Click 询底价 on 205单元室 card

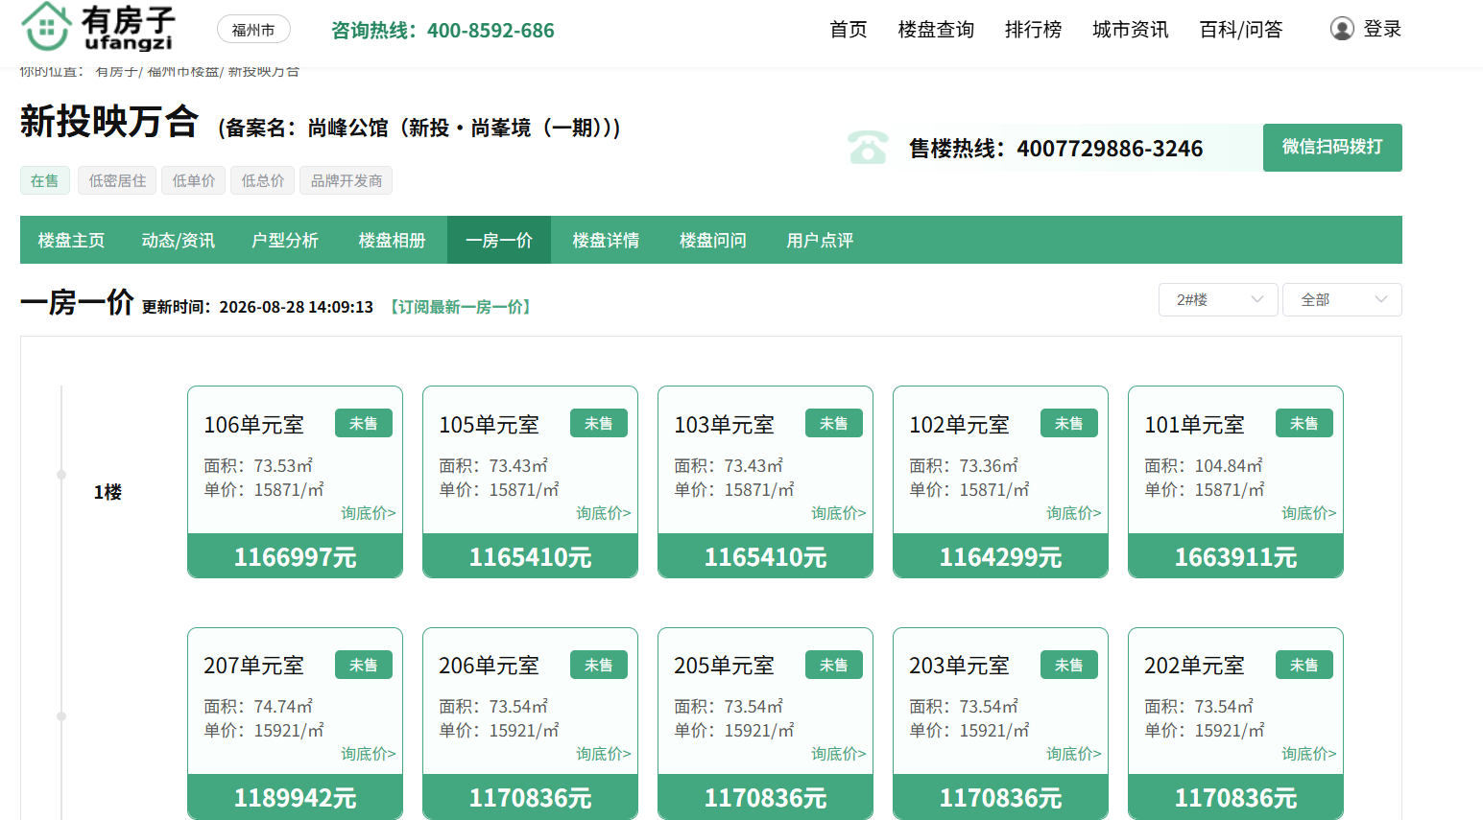[x=839, y=754]
